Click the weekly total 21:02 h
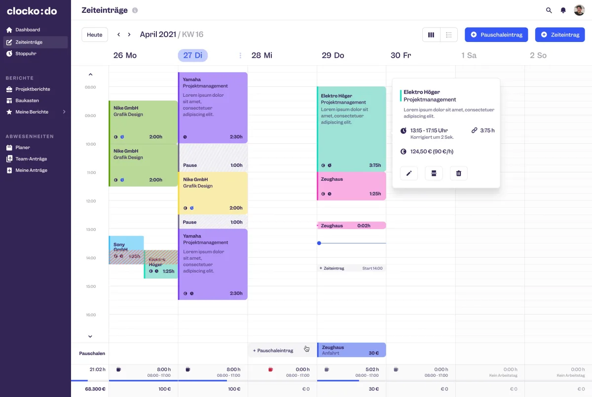This screenshot has width=592, height=397. point(97,369)
